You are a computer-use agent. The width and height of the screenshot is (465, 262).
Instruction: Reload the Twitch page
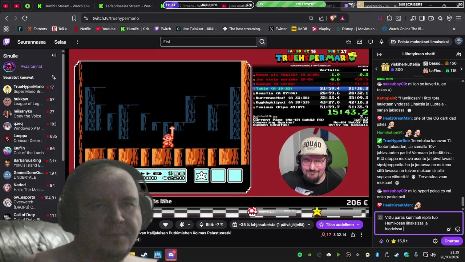tap(25, 18)
